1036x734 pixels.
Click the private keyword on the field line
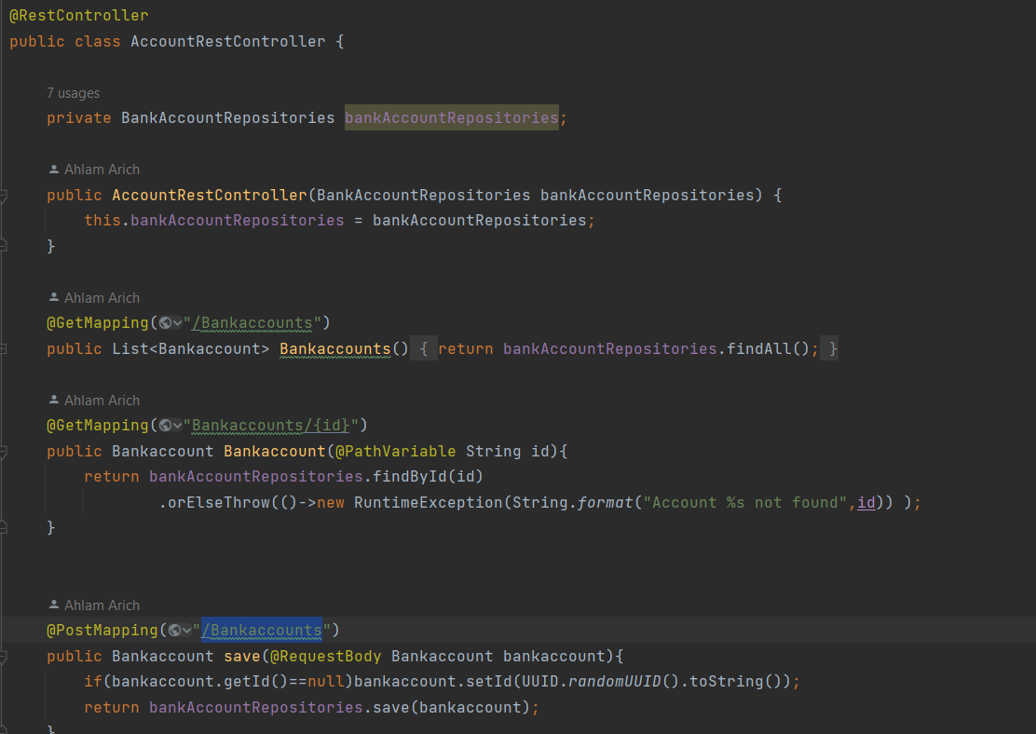click(78, 118)
